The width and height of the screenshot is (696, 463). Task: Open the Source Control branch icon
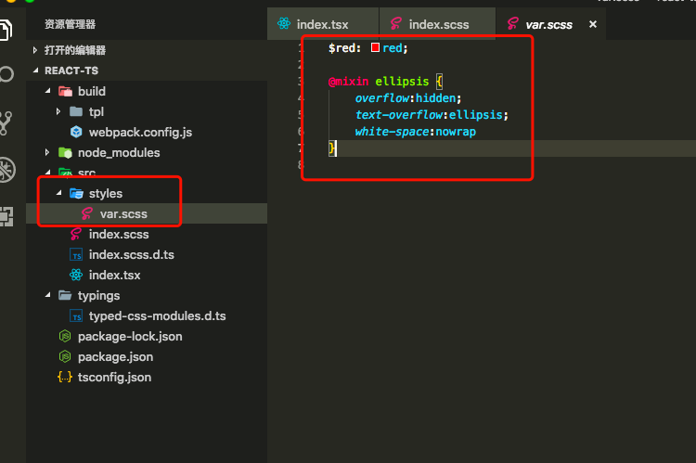[x=6, y=123]
